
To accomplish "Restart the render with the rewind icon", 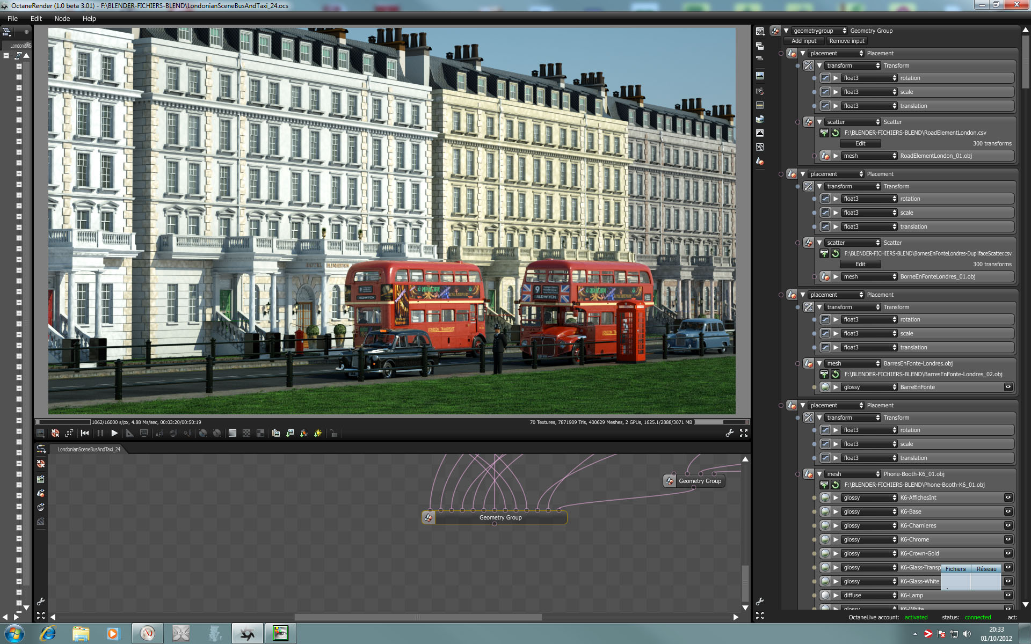I will coord(85,433).
